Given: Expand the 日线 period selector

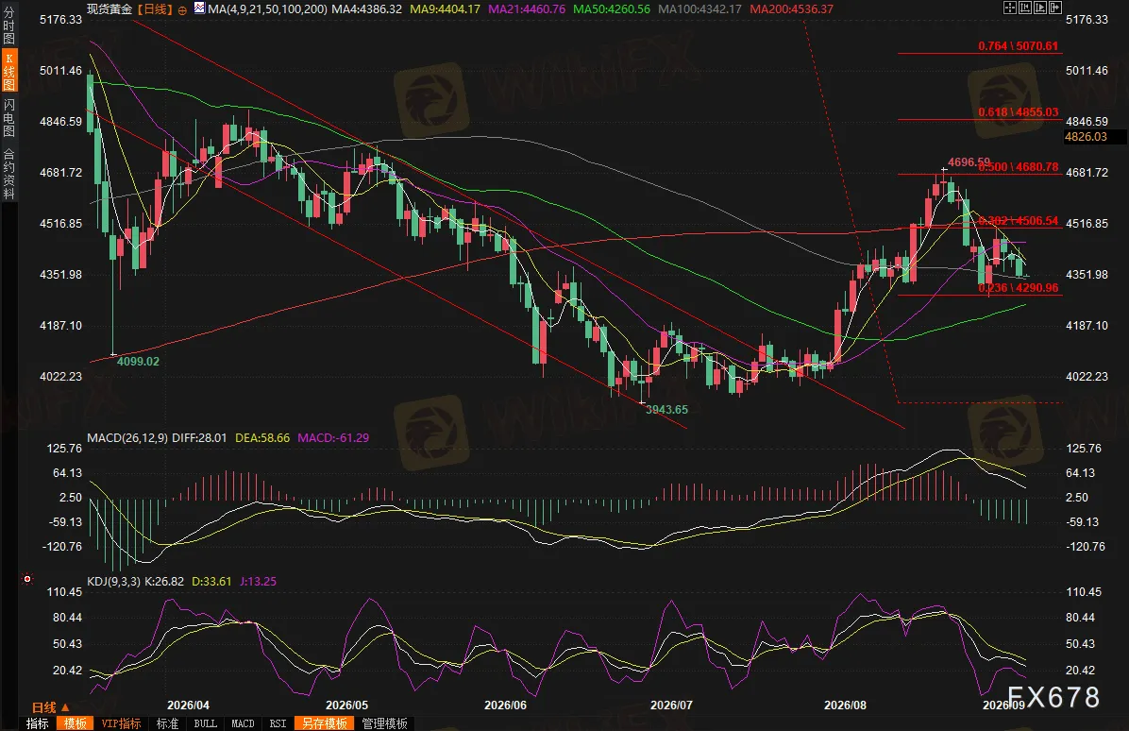Looking at the screenshot, I should point(50,707).
